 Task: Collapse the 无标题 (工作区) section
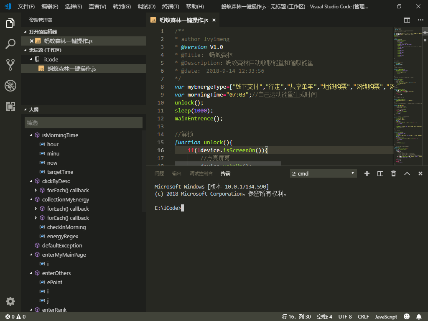pos(25,50)
